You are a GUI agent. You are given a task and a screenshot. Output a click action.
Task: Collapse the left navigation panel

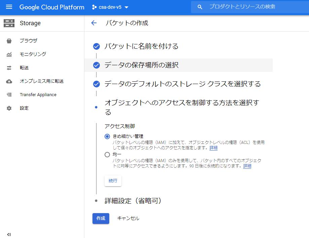9,234
